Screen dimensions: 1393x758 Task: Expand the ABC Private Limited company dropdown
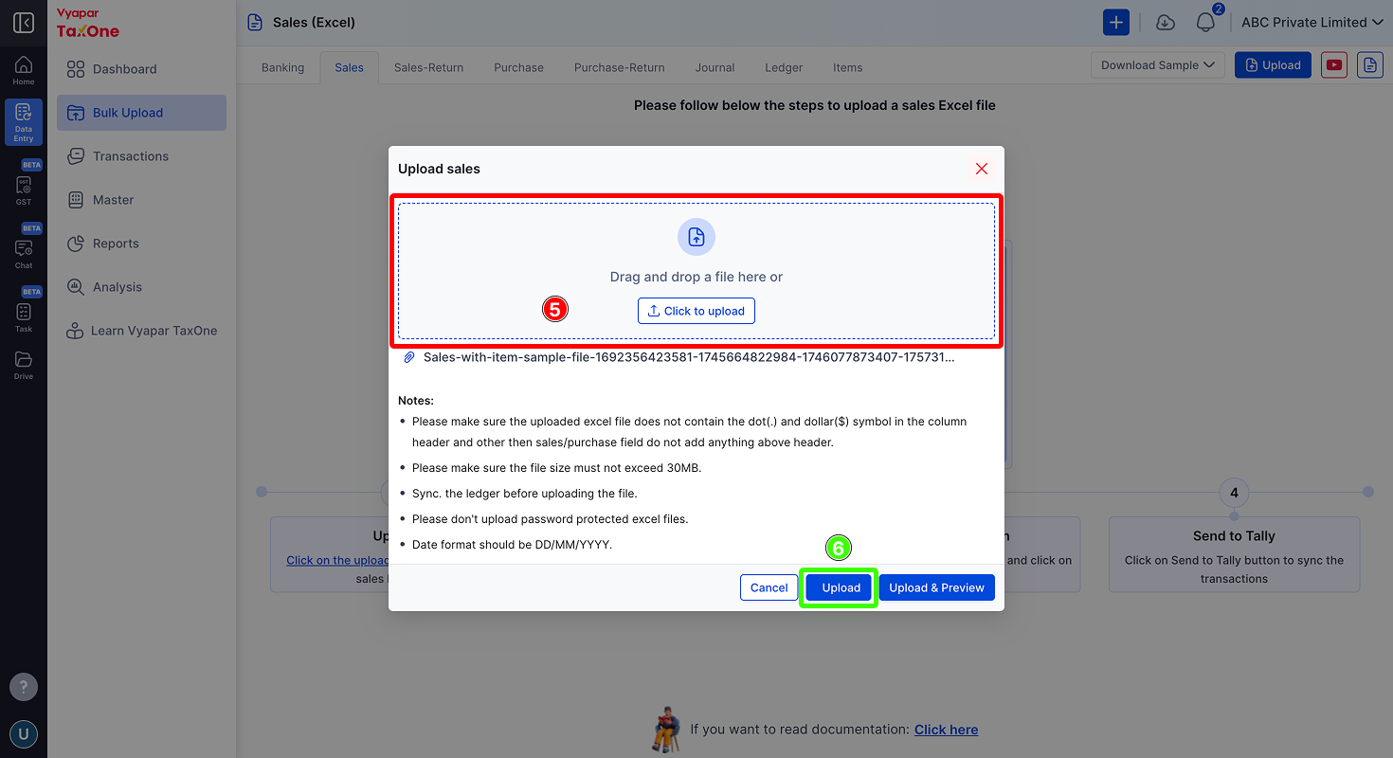(1312, 23)
